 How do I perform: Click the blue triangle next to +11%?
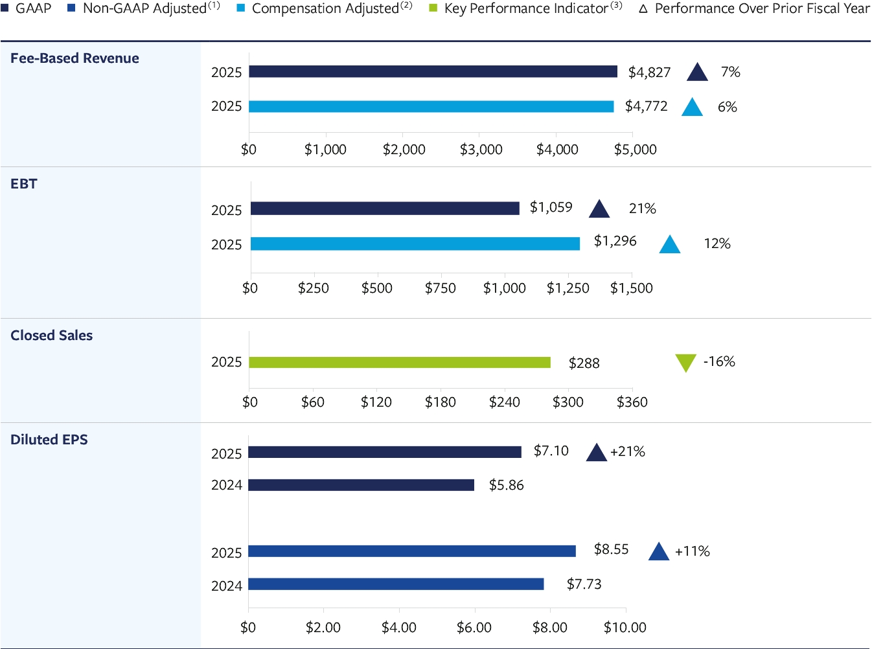point(659,552)
